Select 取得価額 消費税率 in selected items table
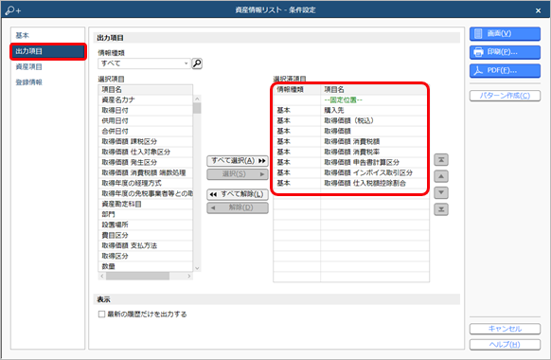The image size is (551, 360). [x=351, y=152]
